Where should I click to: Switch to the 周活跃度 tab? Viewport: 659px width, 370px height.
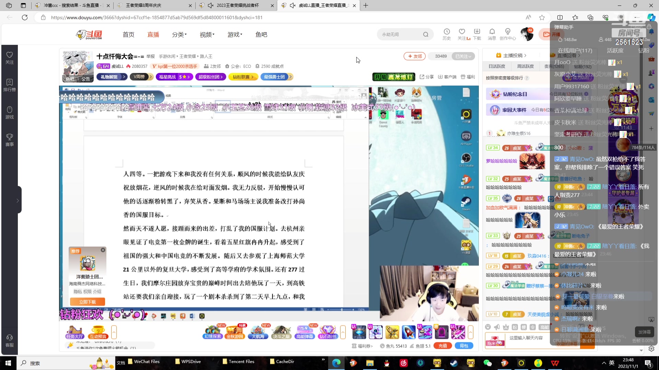click(x=525, y=66)
